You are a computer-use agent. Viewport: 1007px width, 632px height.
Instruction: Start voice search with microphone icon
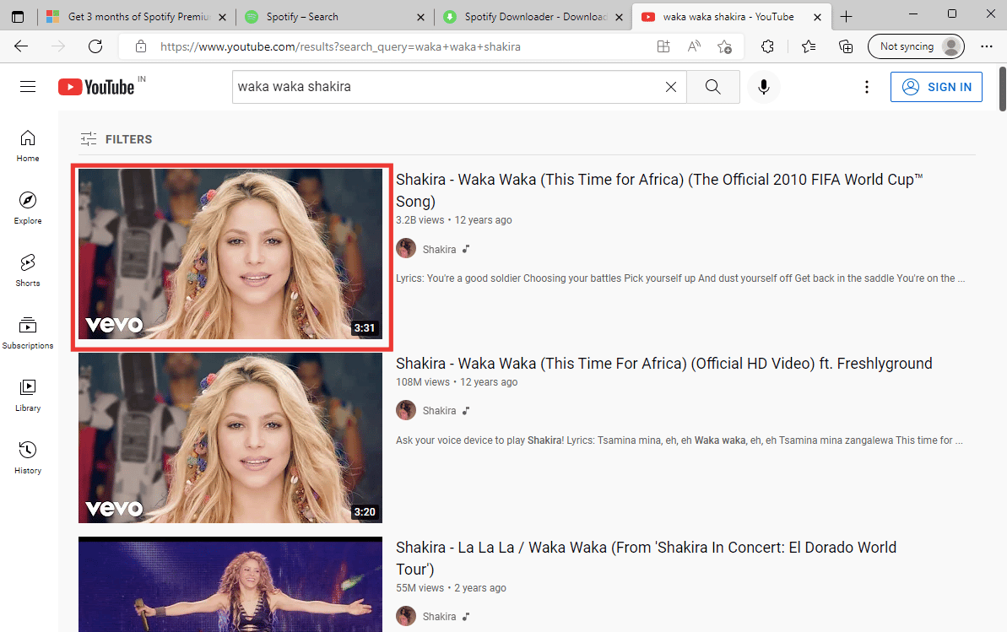click(764, 87)
